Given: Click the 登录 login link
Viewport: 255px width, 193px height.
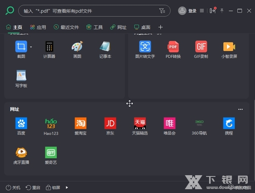Looking at the screenshot, I should pyautogui.click(x=192, y=11).
